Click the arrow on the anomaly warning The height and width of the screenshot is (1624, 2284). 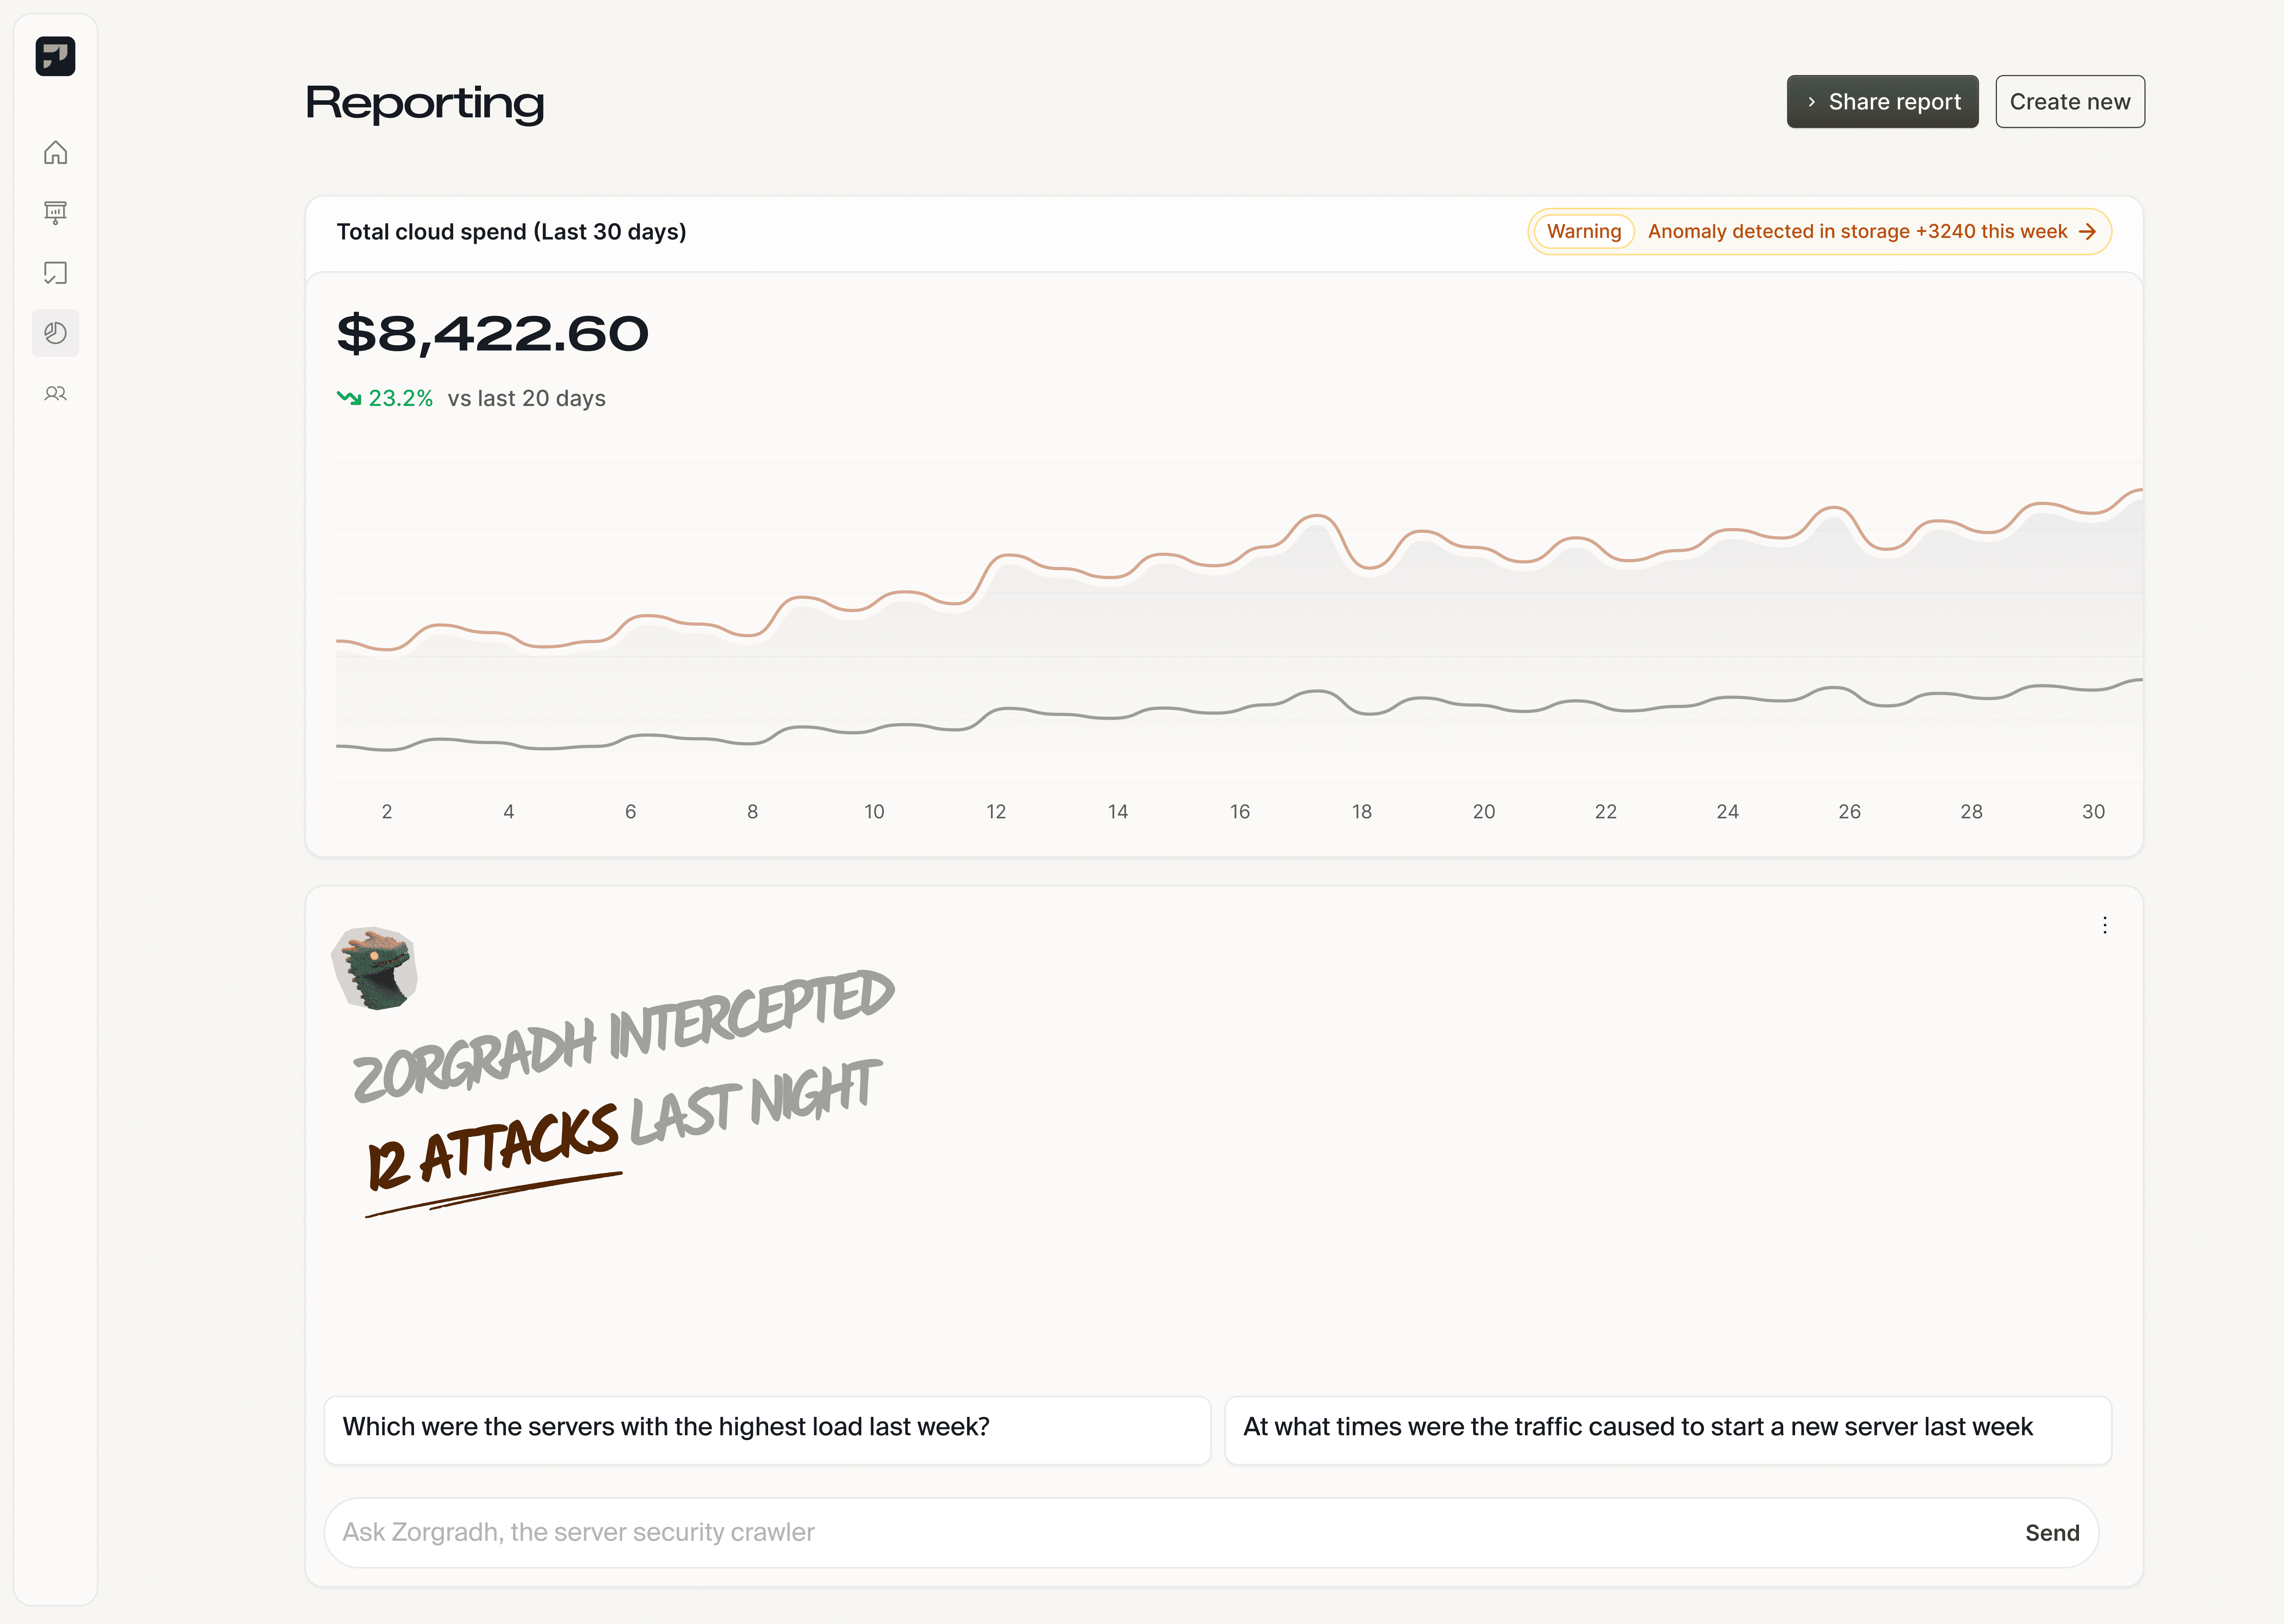coord(2087,232)
